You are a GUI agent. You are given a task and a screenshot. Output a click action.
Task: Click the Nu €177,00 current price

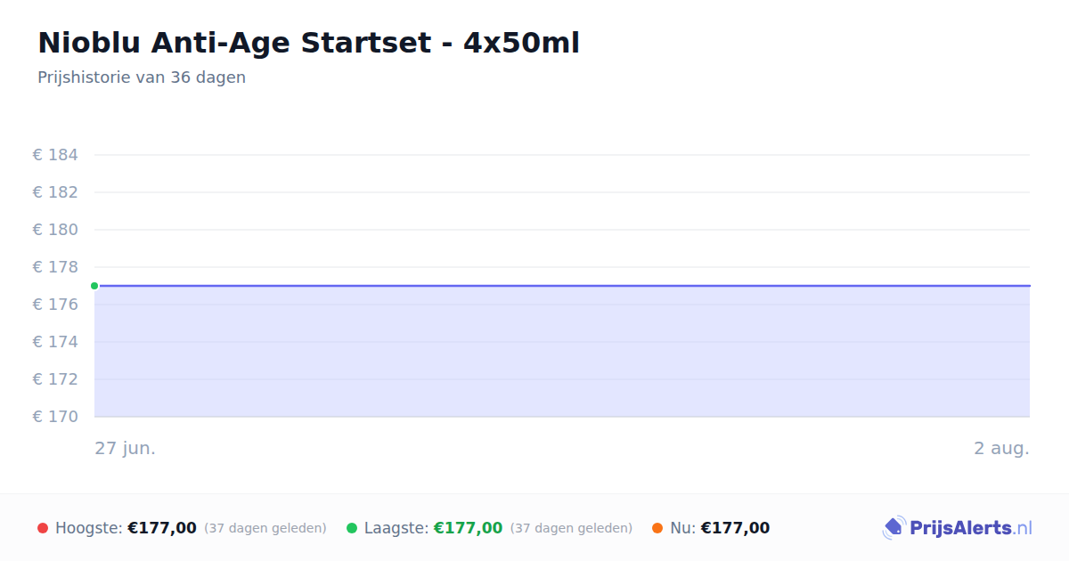tap(735, 528)
